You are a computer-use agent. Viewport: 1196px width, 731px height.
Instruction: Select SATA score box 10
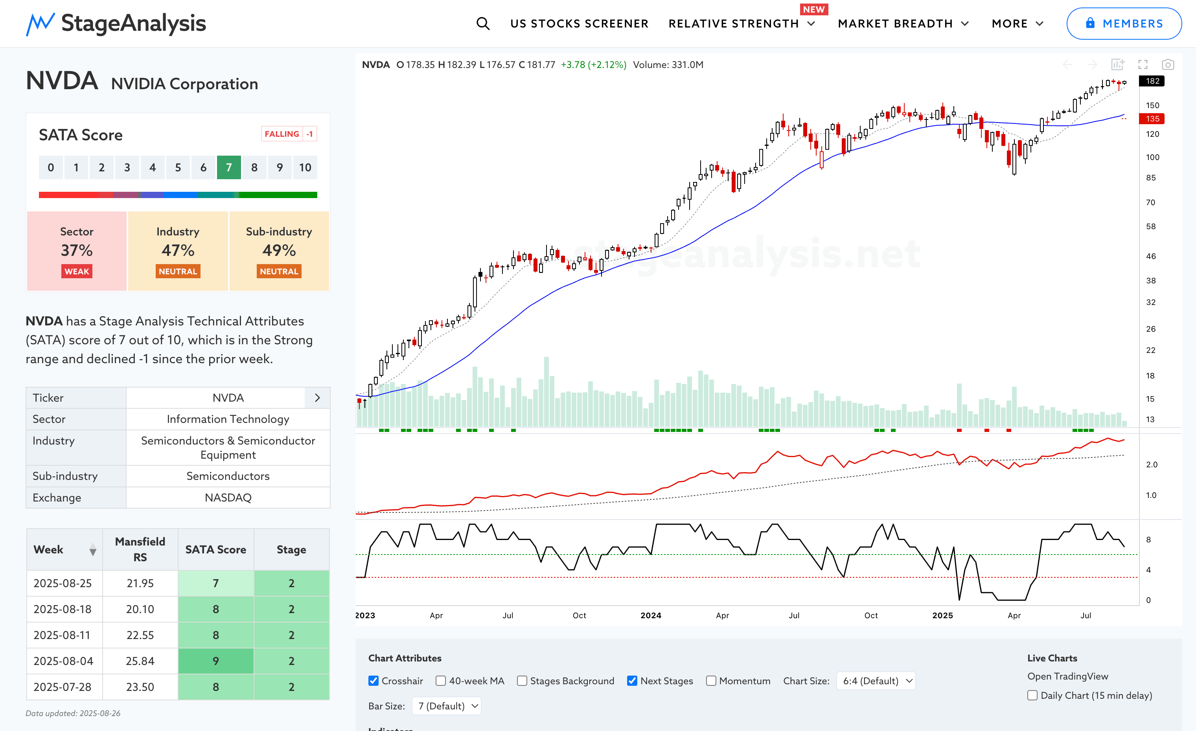point(305,167)
